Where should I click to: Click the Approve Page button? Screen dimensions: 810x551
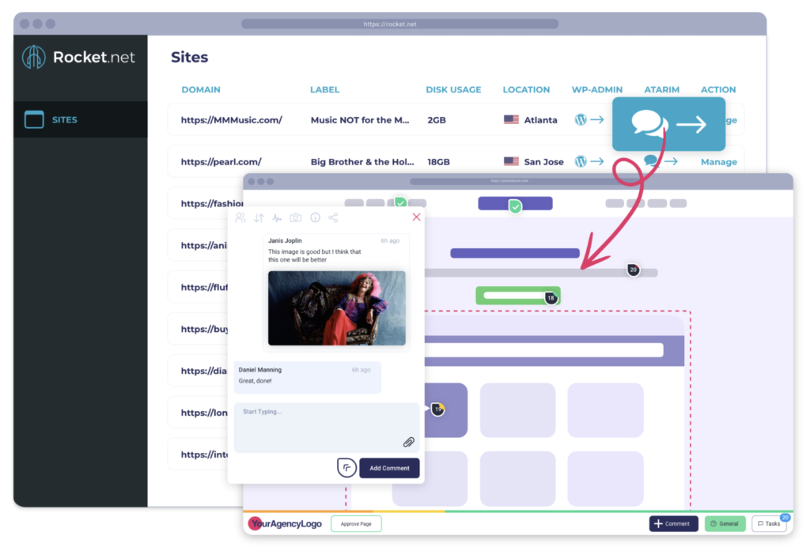click(x=356, y=523)
